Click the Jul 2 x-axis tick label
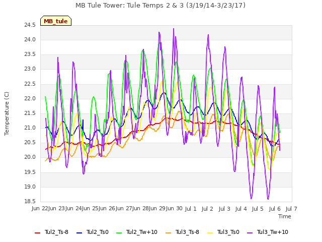Screen dimensions: 322x242 [x=207, y=209]
